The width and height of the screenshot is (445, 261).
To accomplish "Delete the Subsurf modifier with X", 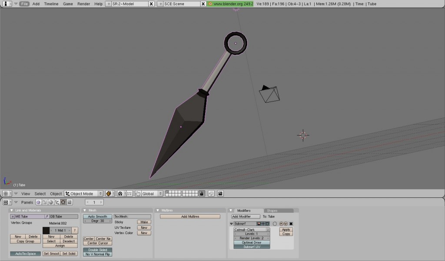I will (x=291, y=224).
